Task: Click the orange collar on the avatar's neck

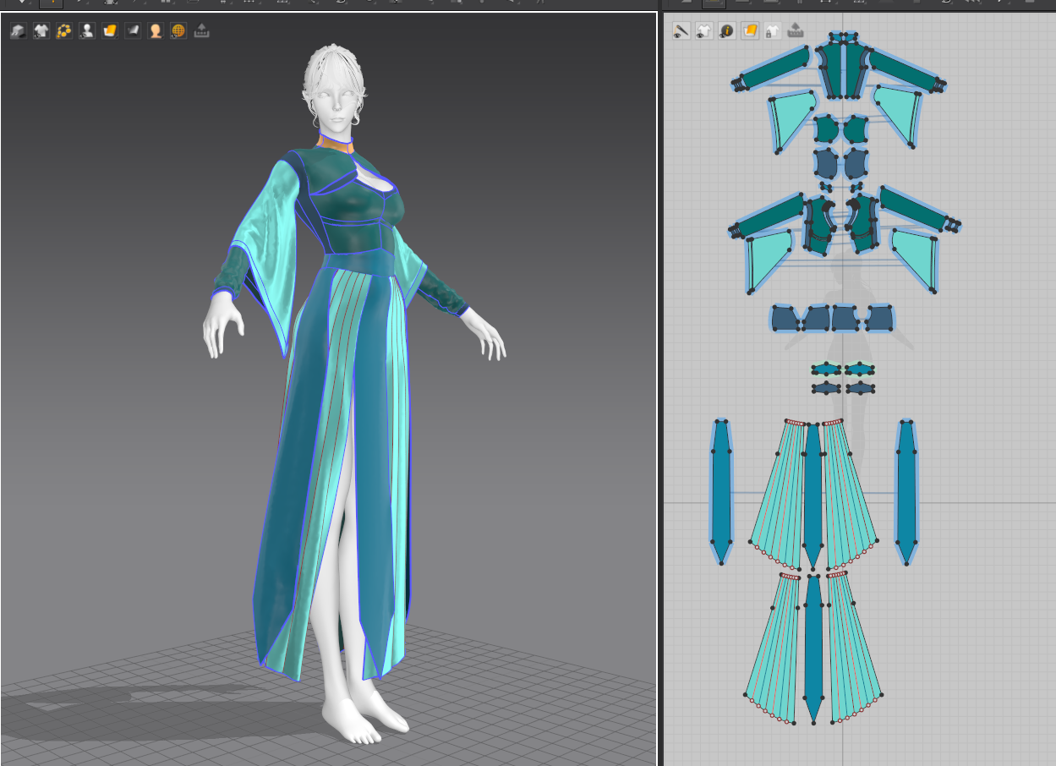Action: click(x=336, y=144)
